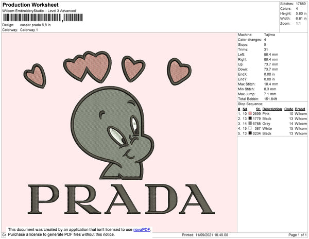Select Max Stitch value 10.4 mm

point(271,84)
